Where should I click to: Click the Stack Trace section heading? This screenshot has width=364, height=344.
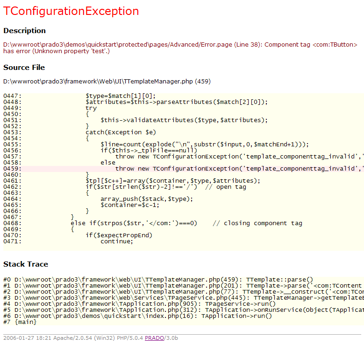pos(26,264)
